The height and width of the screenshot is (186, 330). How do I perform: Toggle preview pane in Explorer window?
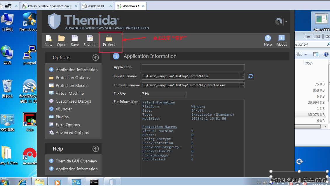(x=316, y=55)
